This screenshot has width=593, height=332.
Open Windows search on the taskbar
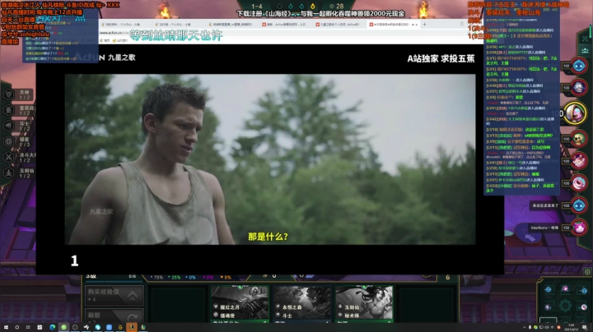(x=17, y=327)
